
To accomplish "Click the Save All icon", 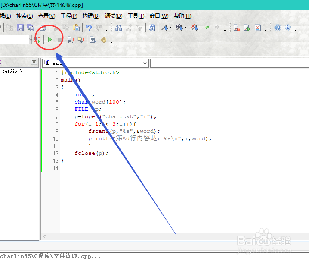I will pos(31,28).
